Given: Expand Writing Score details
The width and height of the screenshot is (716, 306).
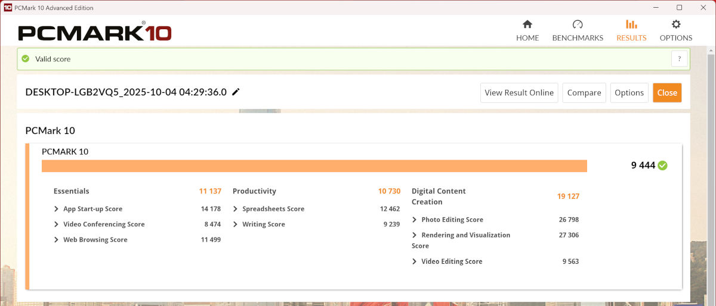Looking at the screenshot, I should [236, 224].
